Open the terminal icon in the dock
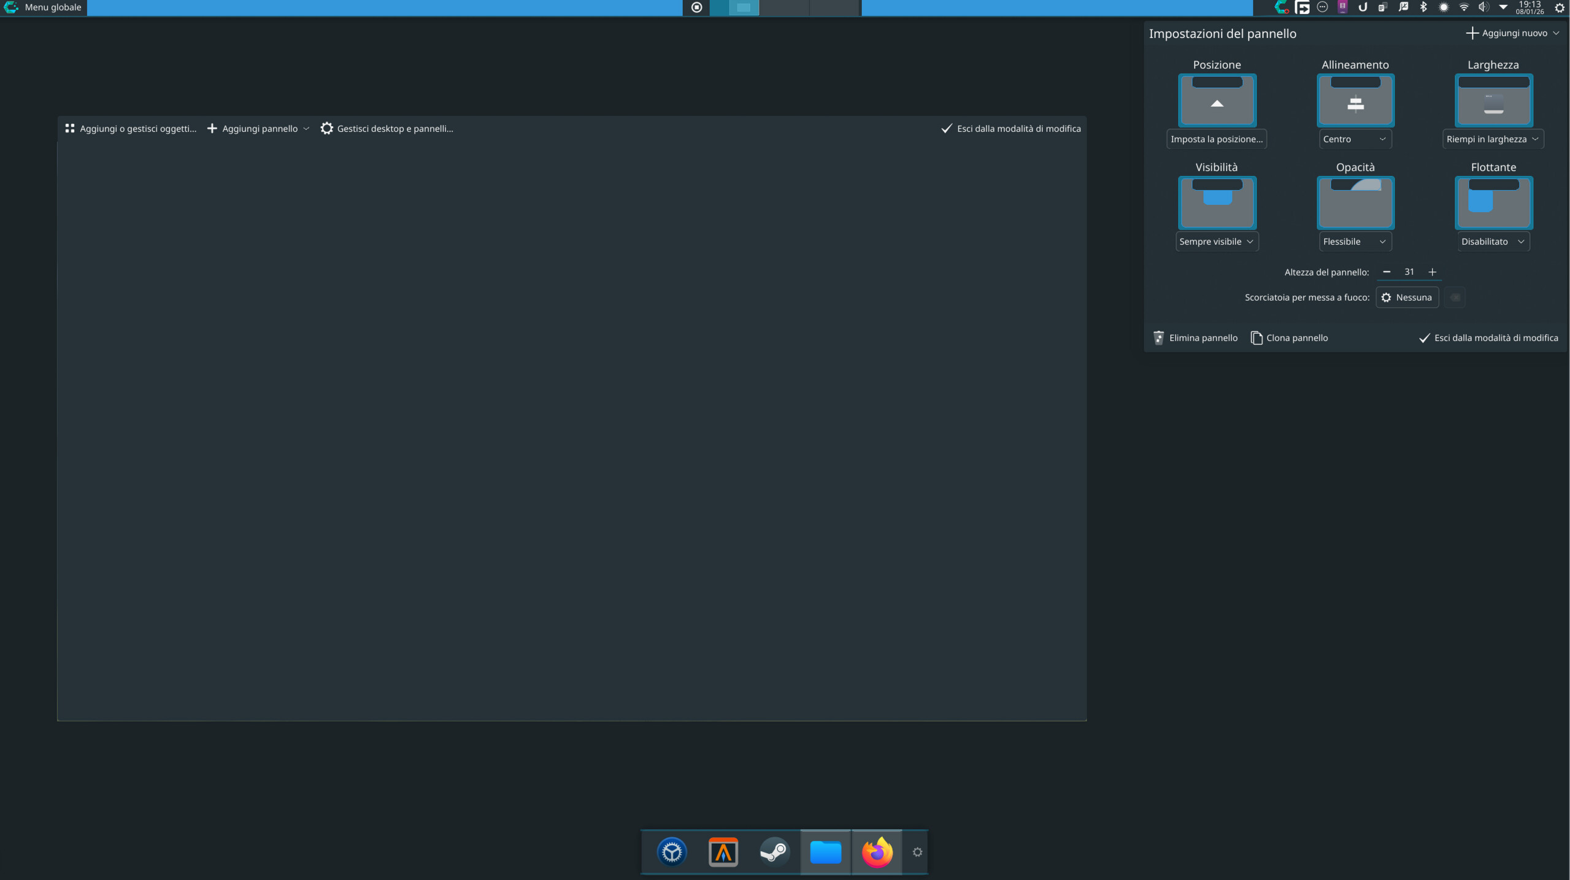 point(723,852)
